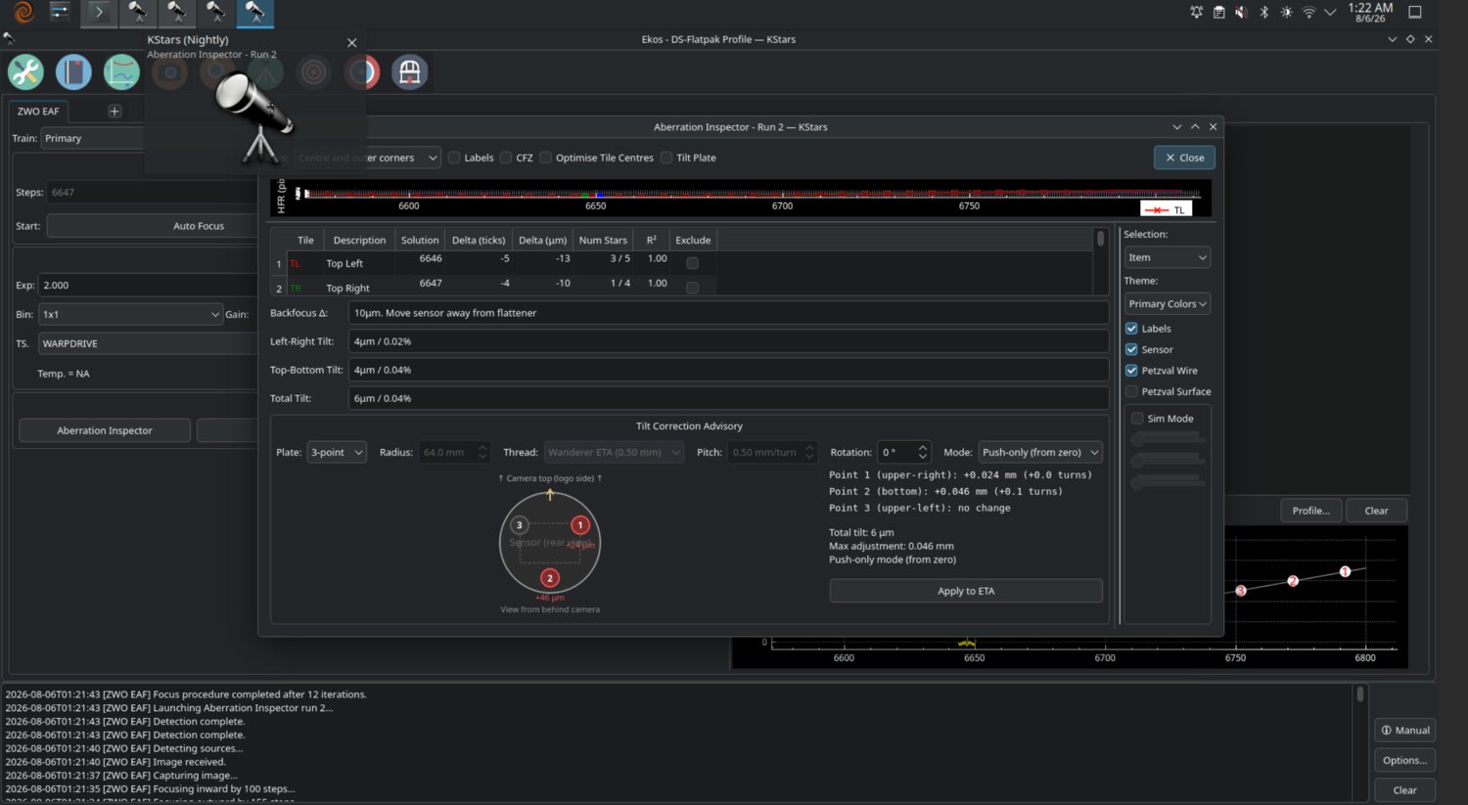Tick Exclude for the Top Left tile

tap(693, 263)
